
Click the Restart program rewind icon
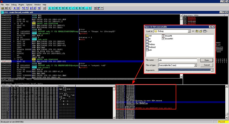(x=6, y=8)
